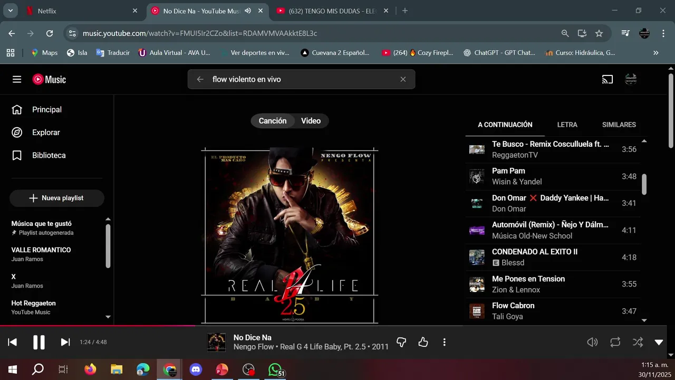675x380 pixels.
Task: Open Discord from the taskbar
Action: click(196, 370)
